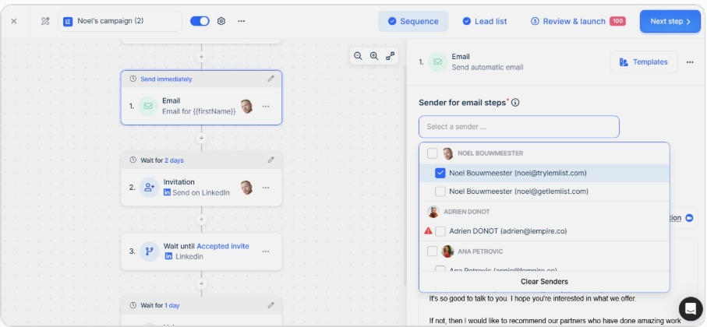Check the ANA PETROVIC group checkbox
707x327 pixels.
pyautogui.click(x=432, y=251)
